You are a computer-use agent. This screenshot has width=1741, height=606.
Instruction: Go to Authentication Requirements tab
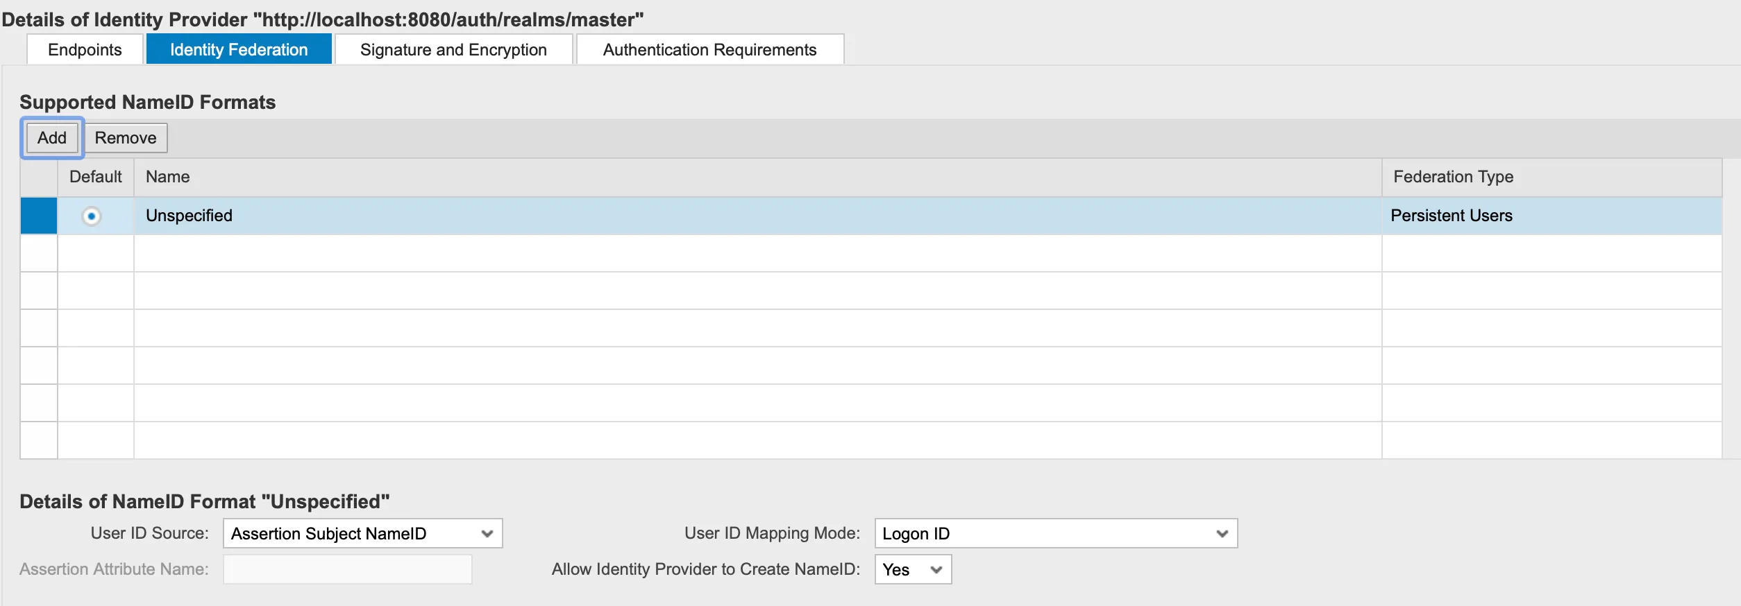[x=709, y=50]
